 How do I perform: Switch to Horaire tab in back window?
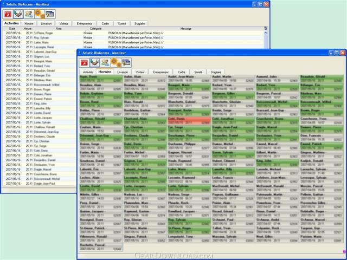click(x=29, y=23)
